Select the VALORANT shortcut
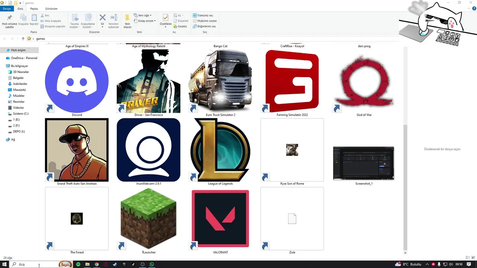 coord(220,218)
